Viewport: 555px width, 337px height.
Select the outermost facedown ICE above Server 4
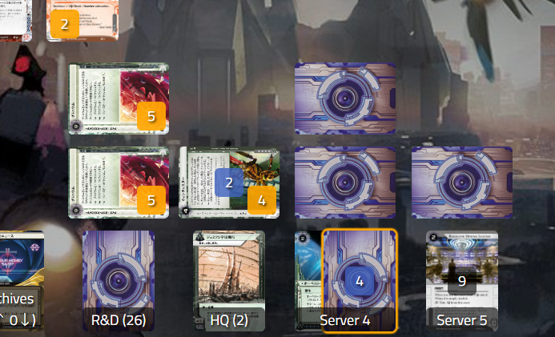coord(345,98)
